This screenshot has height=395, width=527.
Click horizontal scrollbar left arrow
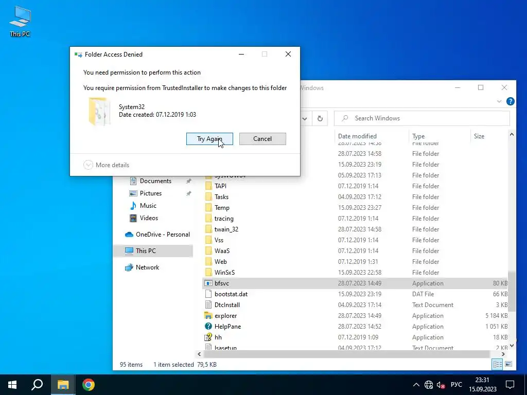(199, 354)
